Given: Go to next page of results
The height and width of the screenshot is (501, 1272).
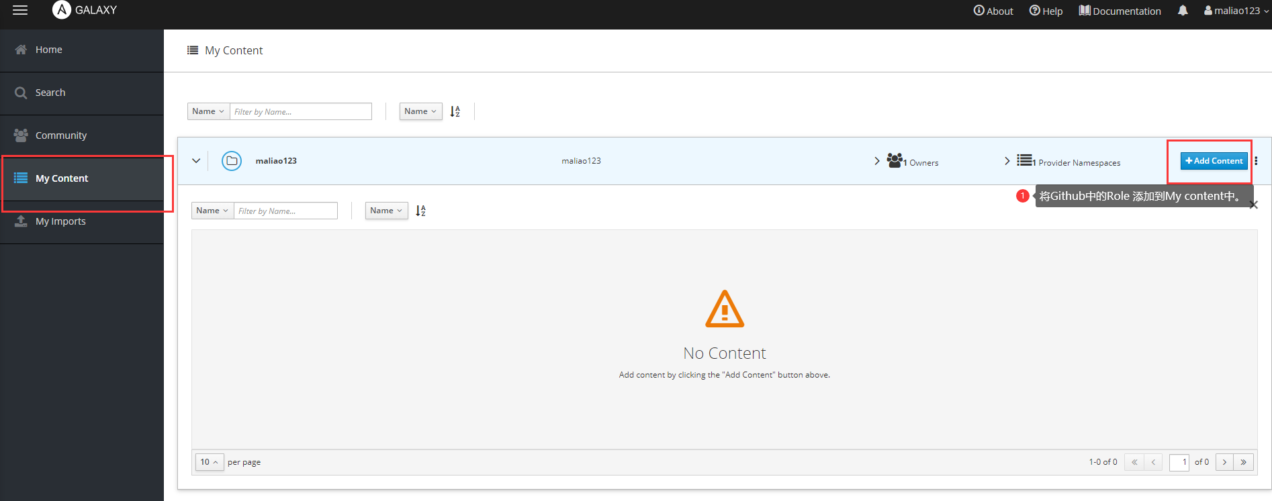Looking at the screenshot, I should click(x=1224, y=462).
